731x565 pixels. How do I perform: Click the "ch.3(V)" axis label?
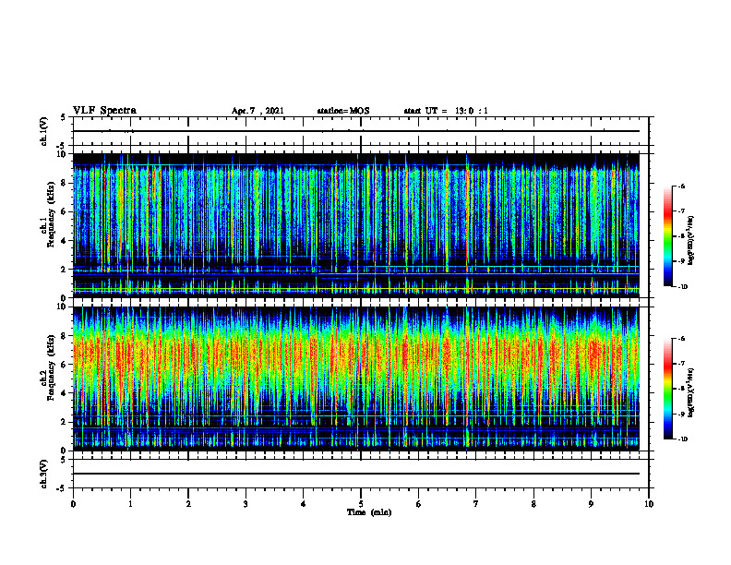pos(44,474)
